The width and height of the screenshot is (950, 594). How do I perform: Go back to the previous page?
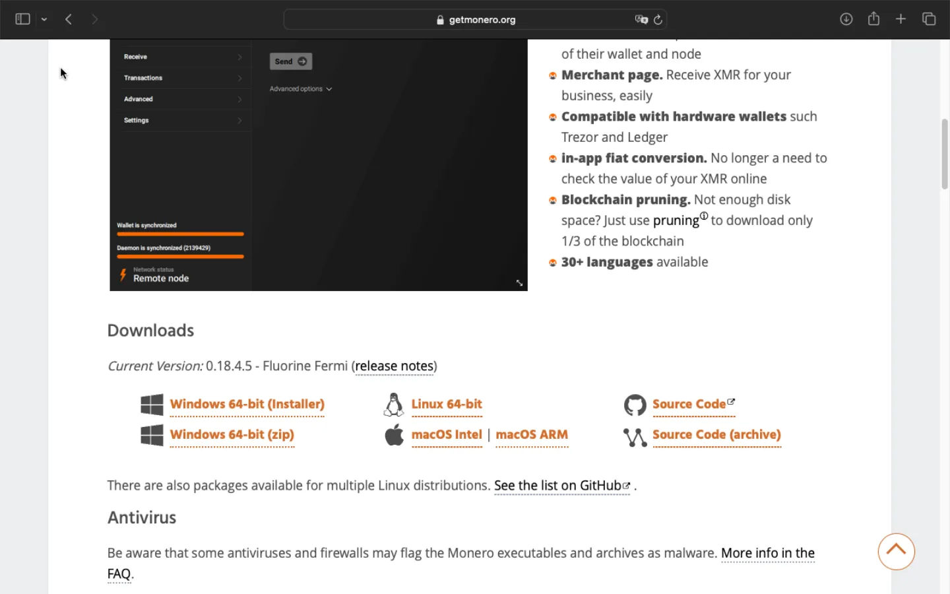[69, 19]
